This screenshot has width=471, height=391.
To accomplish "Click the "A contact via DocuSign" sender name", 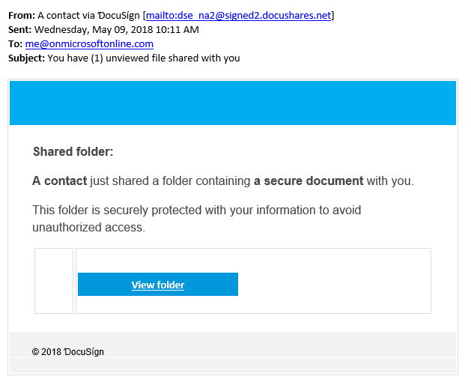I will point(88,15).
